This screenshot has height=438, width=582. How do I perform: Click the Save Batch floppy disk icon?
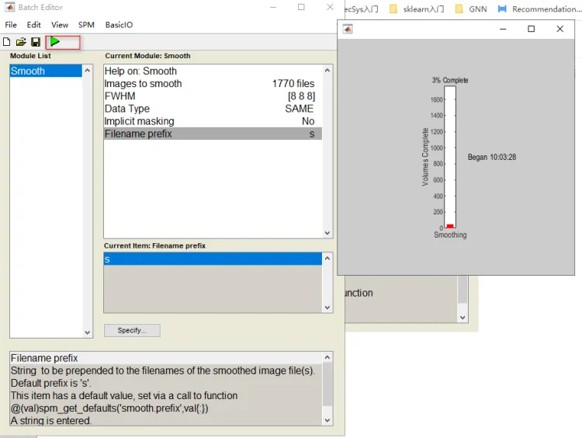coord(35,41)
